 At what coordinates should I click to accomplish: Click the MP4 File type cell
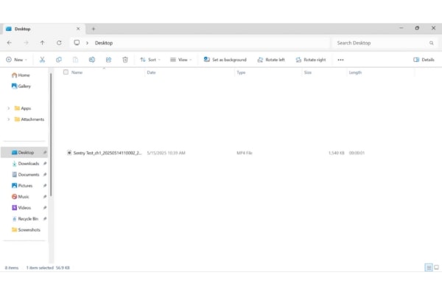245,153
